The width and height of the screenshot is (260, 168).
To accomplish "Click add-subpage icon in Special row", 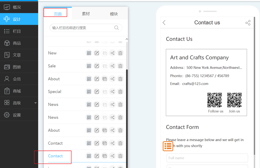I will coord(105,92).
